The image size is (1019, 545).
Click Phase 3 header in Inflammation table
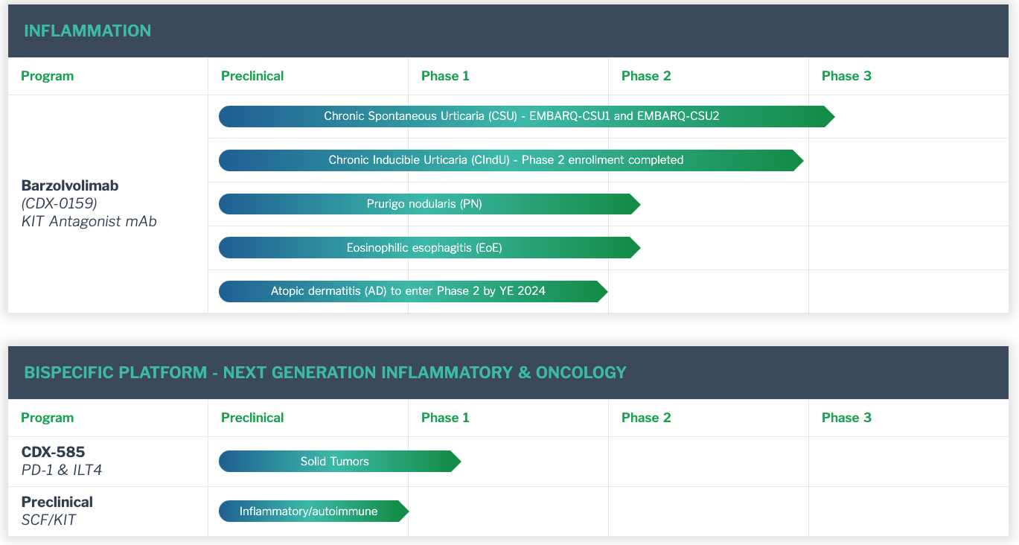point(846,76)
